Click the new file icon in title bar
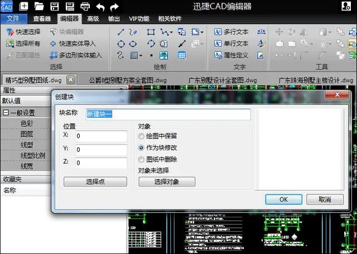 23,6
